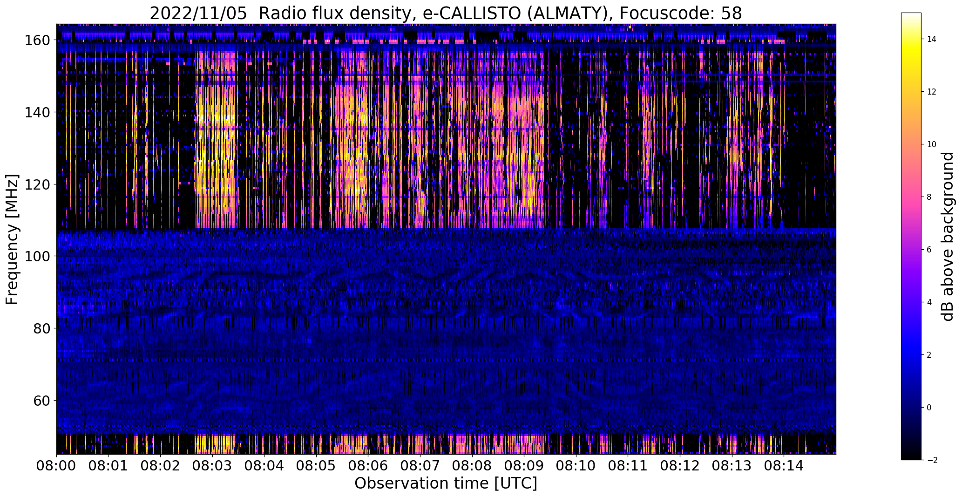Click the 160 MHz frequency tick label

38,41
